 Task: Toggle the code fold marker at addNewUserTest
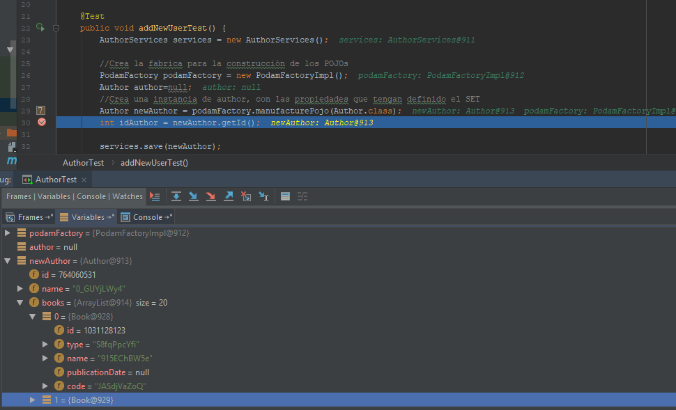[56, 28]
